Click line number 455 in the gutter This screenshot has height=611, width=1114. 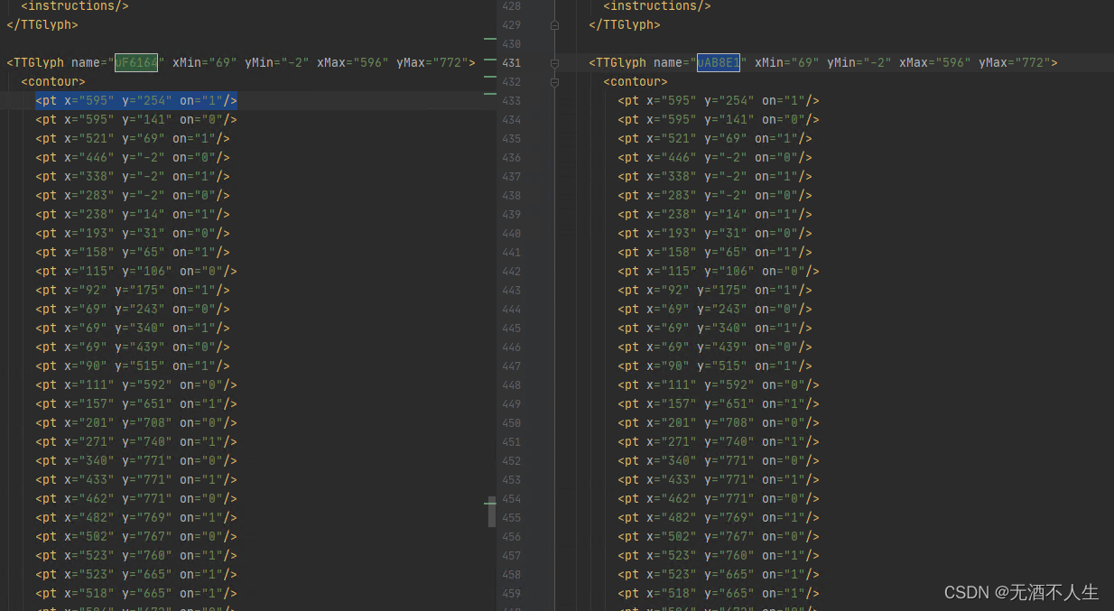point(511,517)
